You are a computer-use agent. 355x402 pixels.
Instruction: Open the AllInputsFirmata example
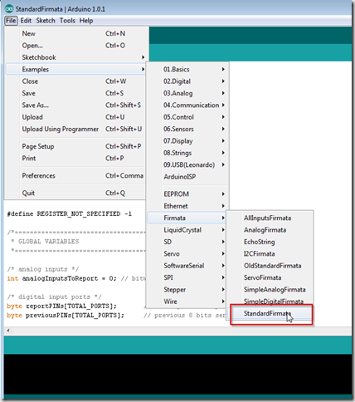270,218
